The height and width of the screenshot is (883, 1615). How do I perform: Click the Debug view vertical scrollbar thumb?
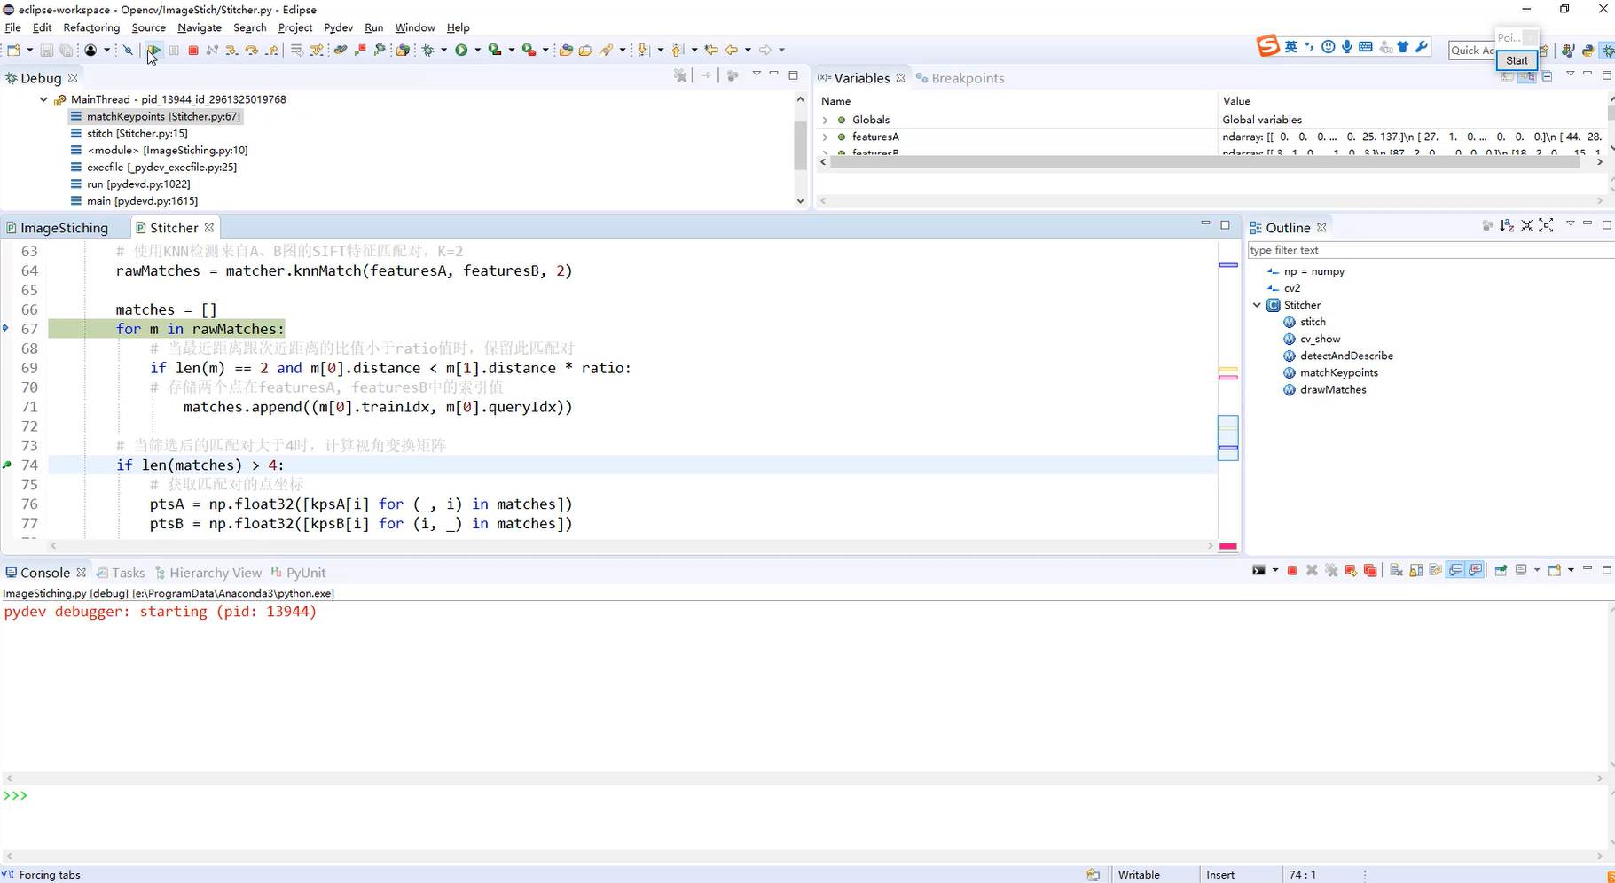click(800, 145)
